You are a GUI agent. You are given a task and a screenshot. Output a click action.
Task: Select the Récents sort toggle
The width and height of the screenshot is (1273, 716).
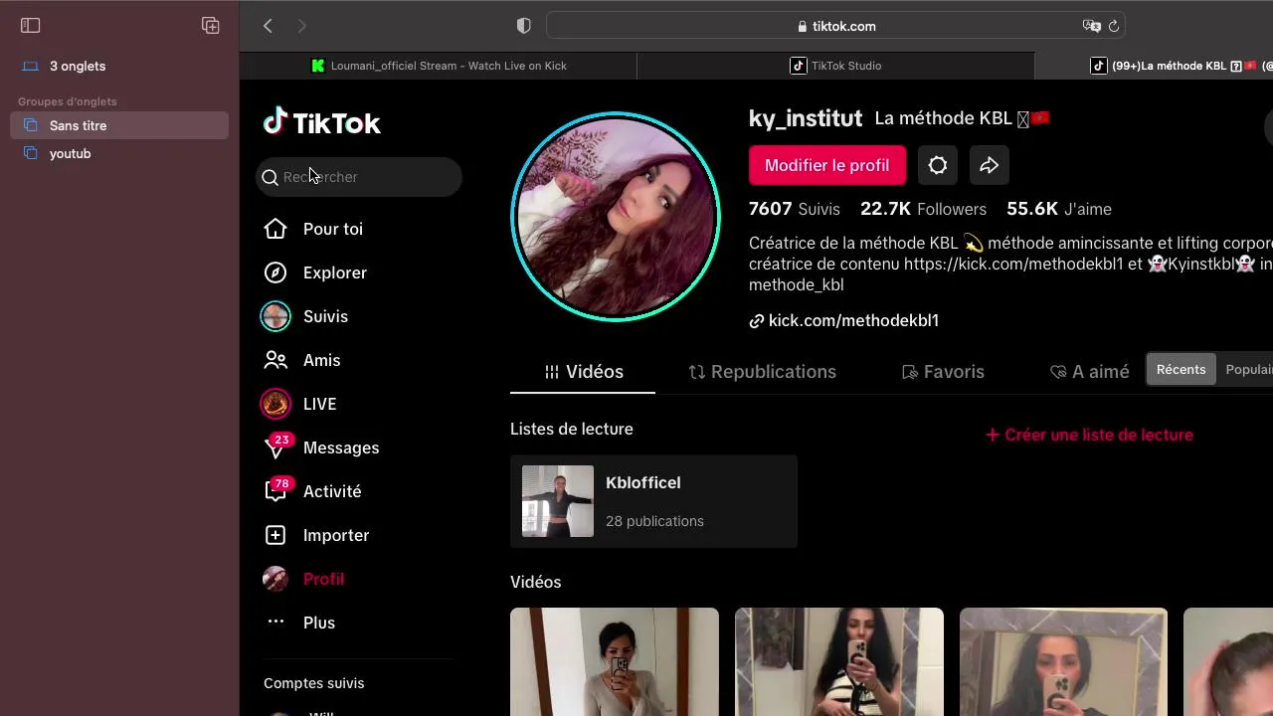tap(1181, 369)
